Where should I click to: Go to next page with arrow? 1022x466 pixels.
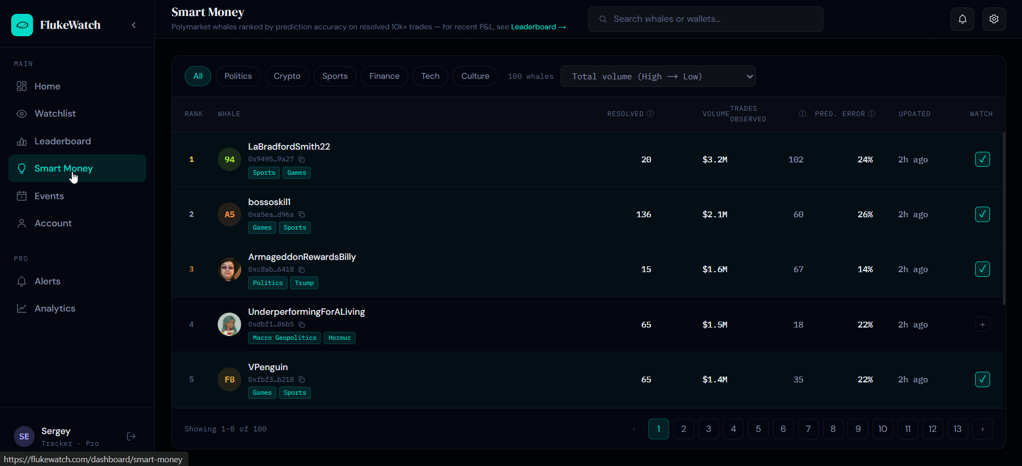pos(982,429)
